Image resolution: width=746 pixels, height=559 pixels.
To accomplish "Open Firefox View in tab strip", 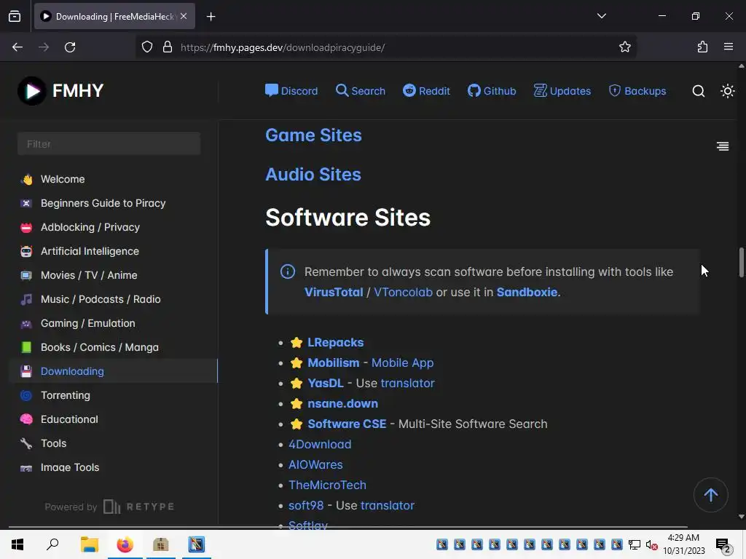I will tap(15, 16).
